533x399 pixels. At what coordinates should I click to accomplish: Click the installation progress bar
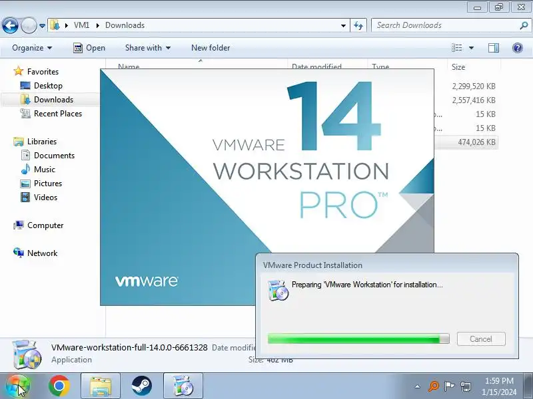pyautogui.click(x=358, y=338)
